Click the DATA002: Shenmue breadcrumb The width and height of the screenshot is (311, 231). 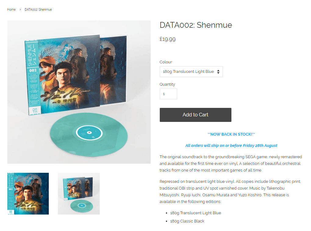pyautogui.click(x=38, y=9)
